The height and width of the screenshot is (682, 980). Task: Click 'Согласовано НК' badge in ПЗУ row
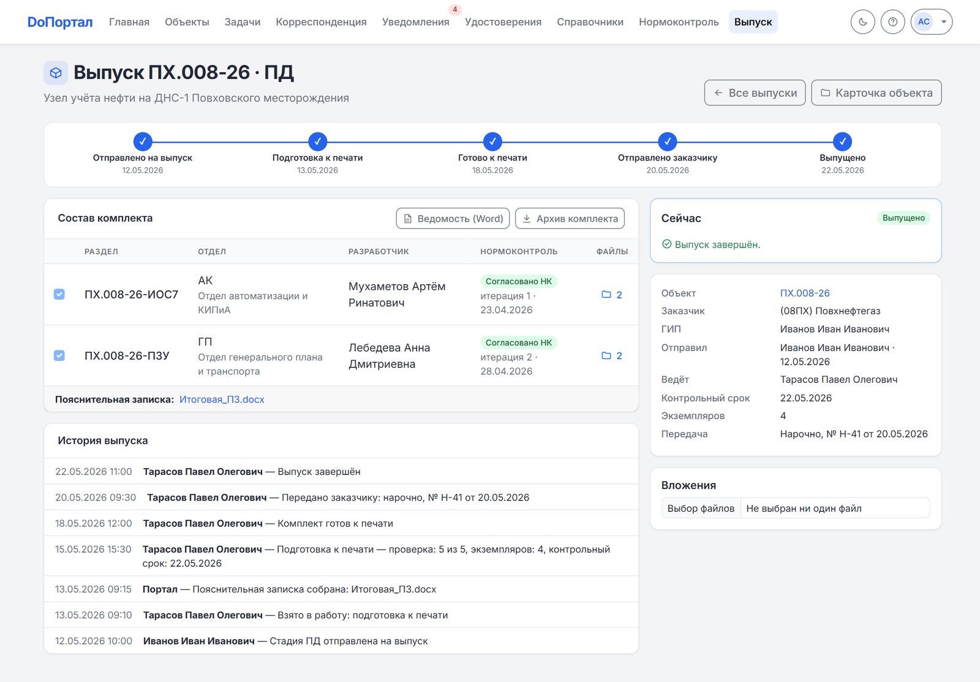[x=518, y=343]
